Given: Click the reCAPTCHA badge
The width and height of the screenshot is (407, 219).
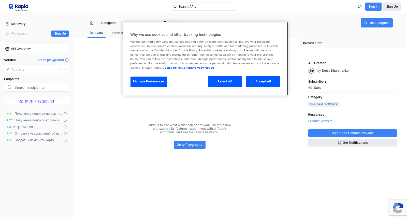Looking at the screenshot, I should click(398, 208).
